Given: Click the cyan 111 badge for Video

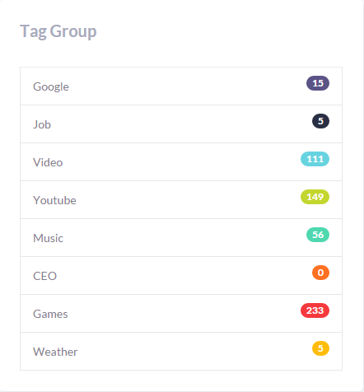Looking at the screenshot, I should pos(315,159).
